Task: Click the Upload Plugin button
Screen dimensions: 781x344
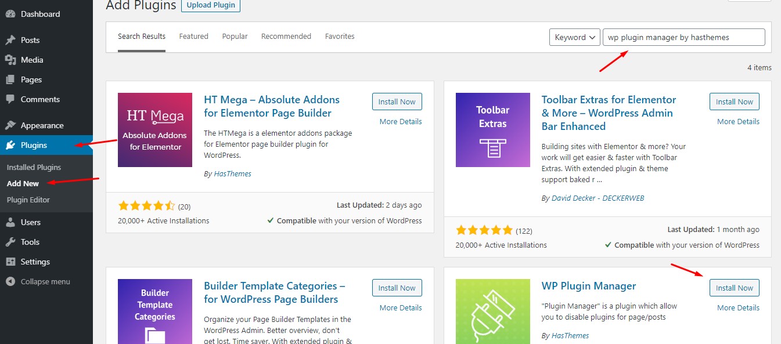Action: (x=210, y=5)
